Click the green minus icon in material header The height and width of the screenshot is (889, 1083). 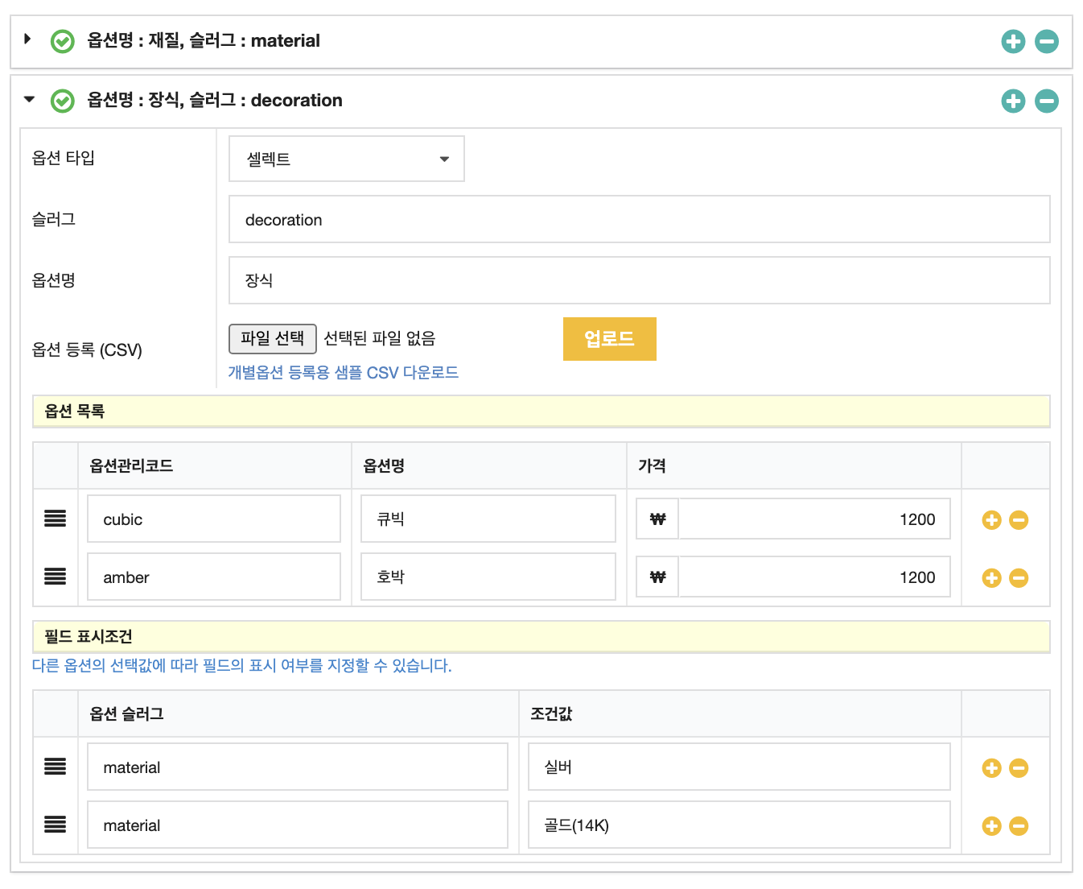click(x=1046, y=41)
